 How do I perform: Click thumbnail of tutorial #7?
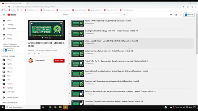(x=78, y=84)
